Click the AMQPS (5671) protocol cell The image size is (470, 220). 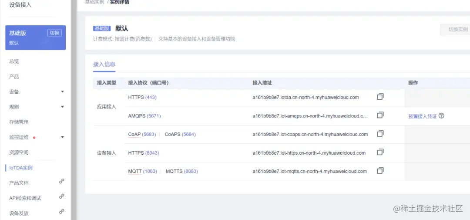tap(144, 116)
